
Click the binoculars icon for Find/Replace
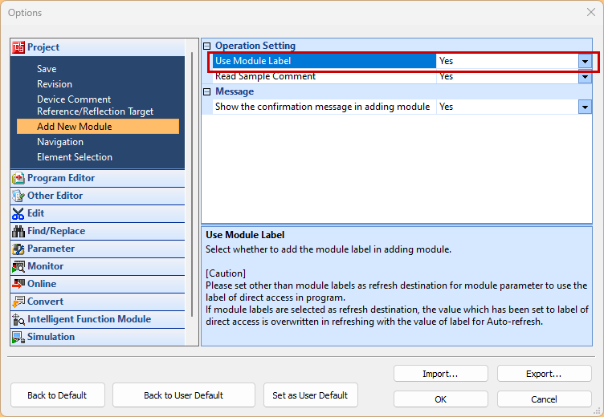(x=18, y=231)
